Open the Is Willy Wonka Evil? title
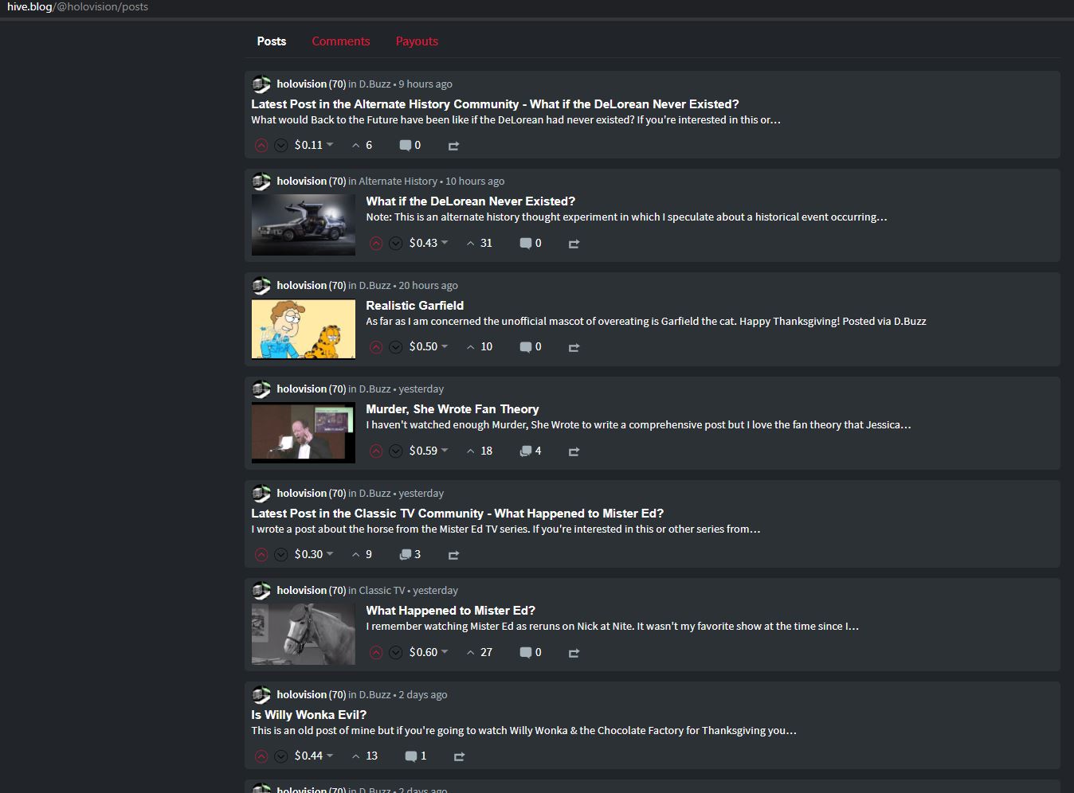Screen dimensions: 1074x793 pyautogui.click(x=308, y=715)
